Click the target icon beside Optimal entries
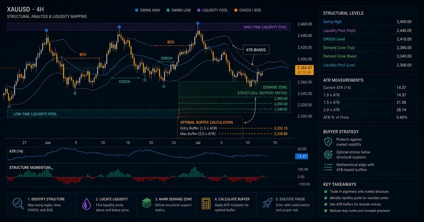424x222 pixels. pos(328,154)
